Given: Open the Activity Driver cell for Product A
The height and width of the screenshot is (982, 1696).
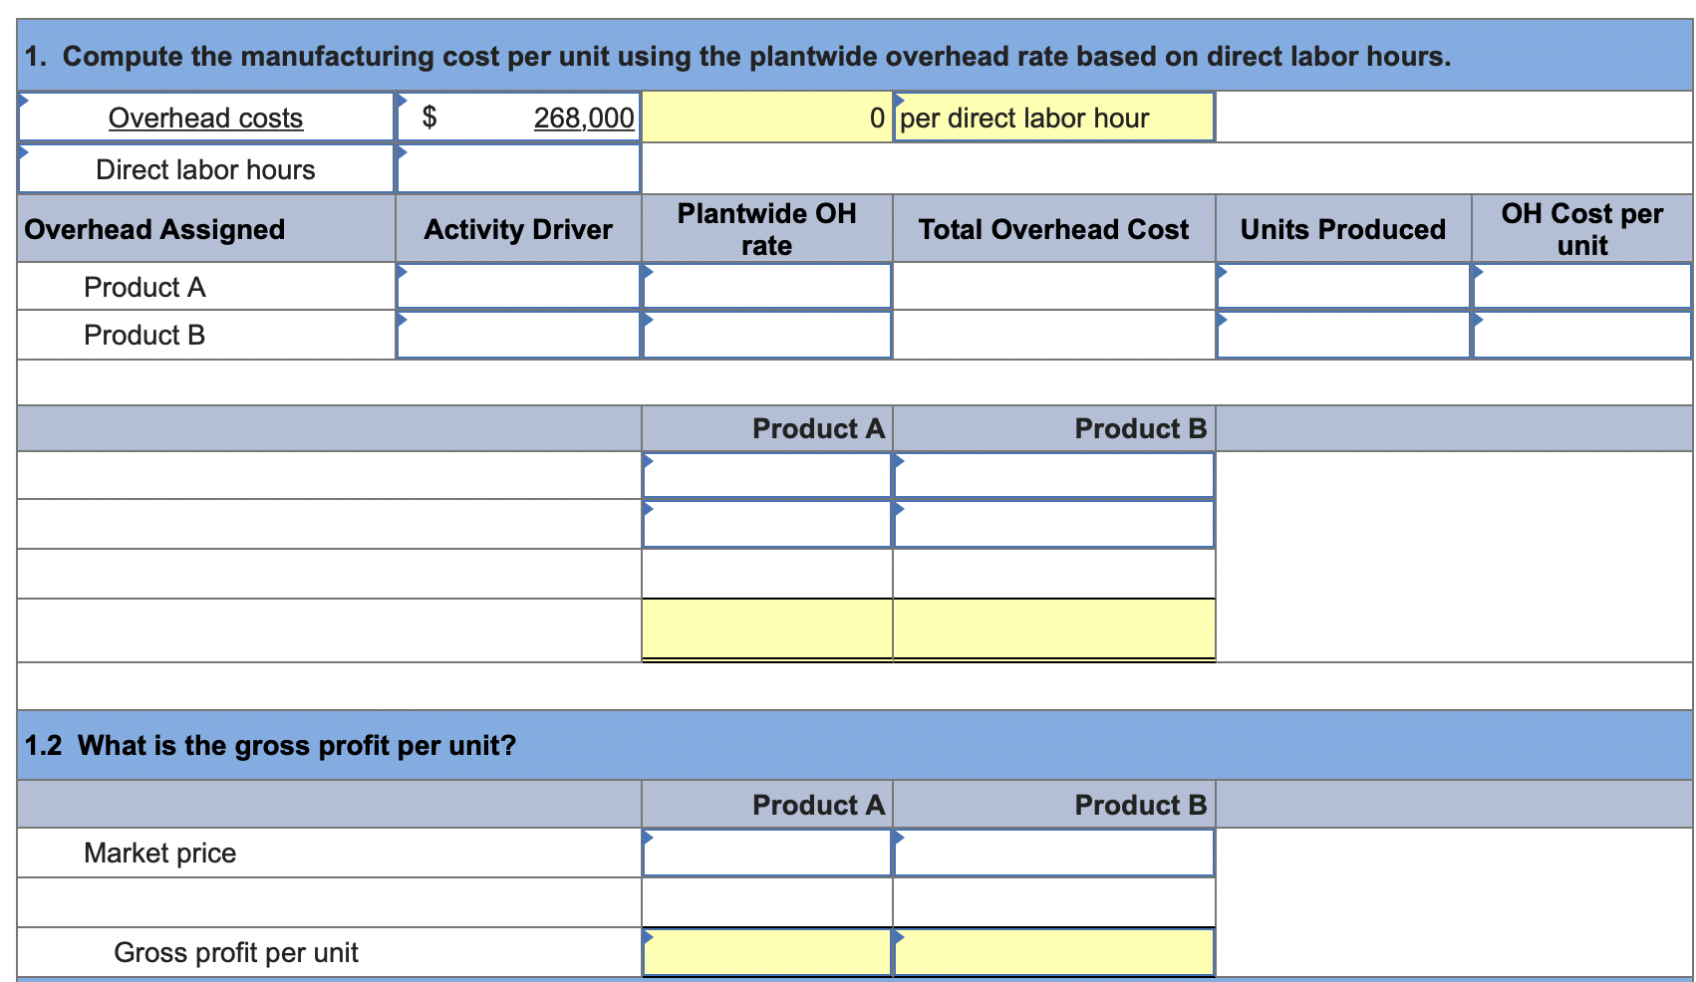Looking at the screenshot, I should coord(518,287).
